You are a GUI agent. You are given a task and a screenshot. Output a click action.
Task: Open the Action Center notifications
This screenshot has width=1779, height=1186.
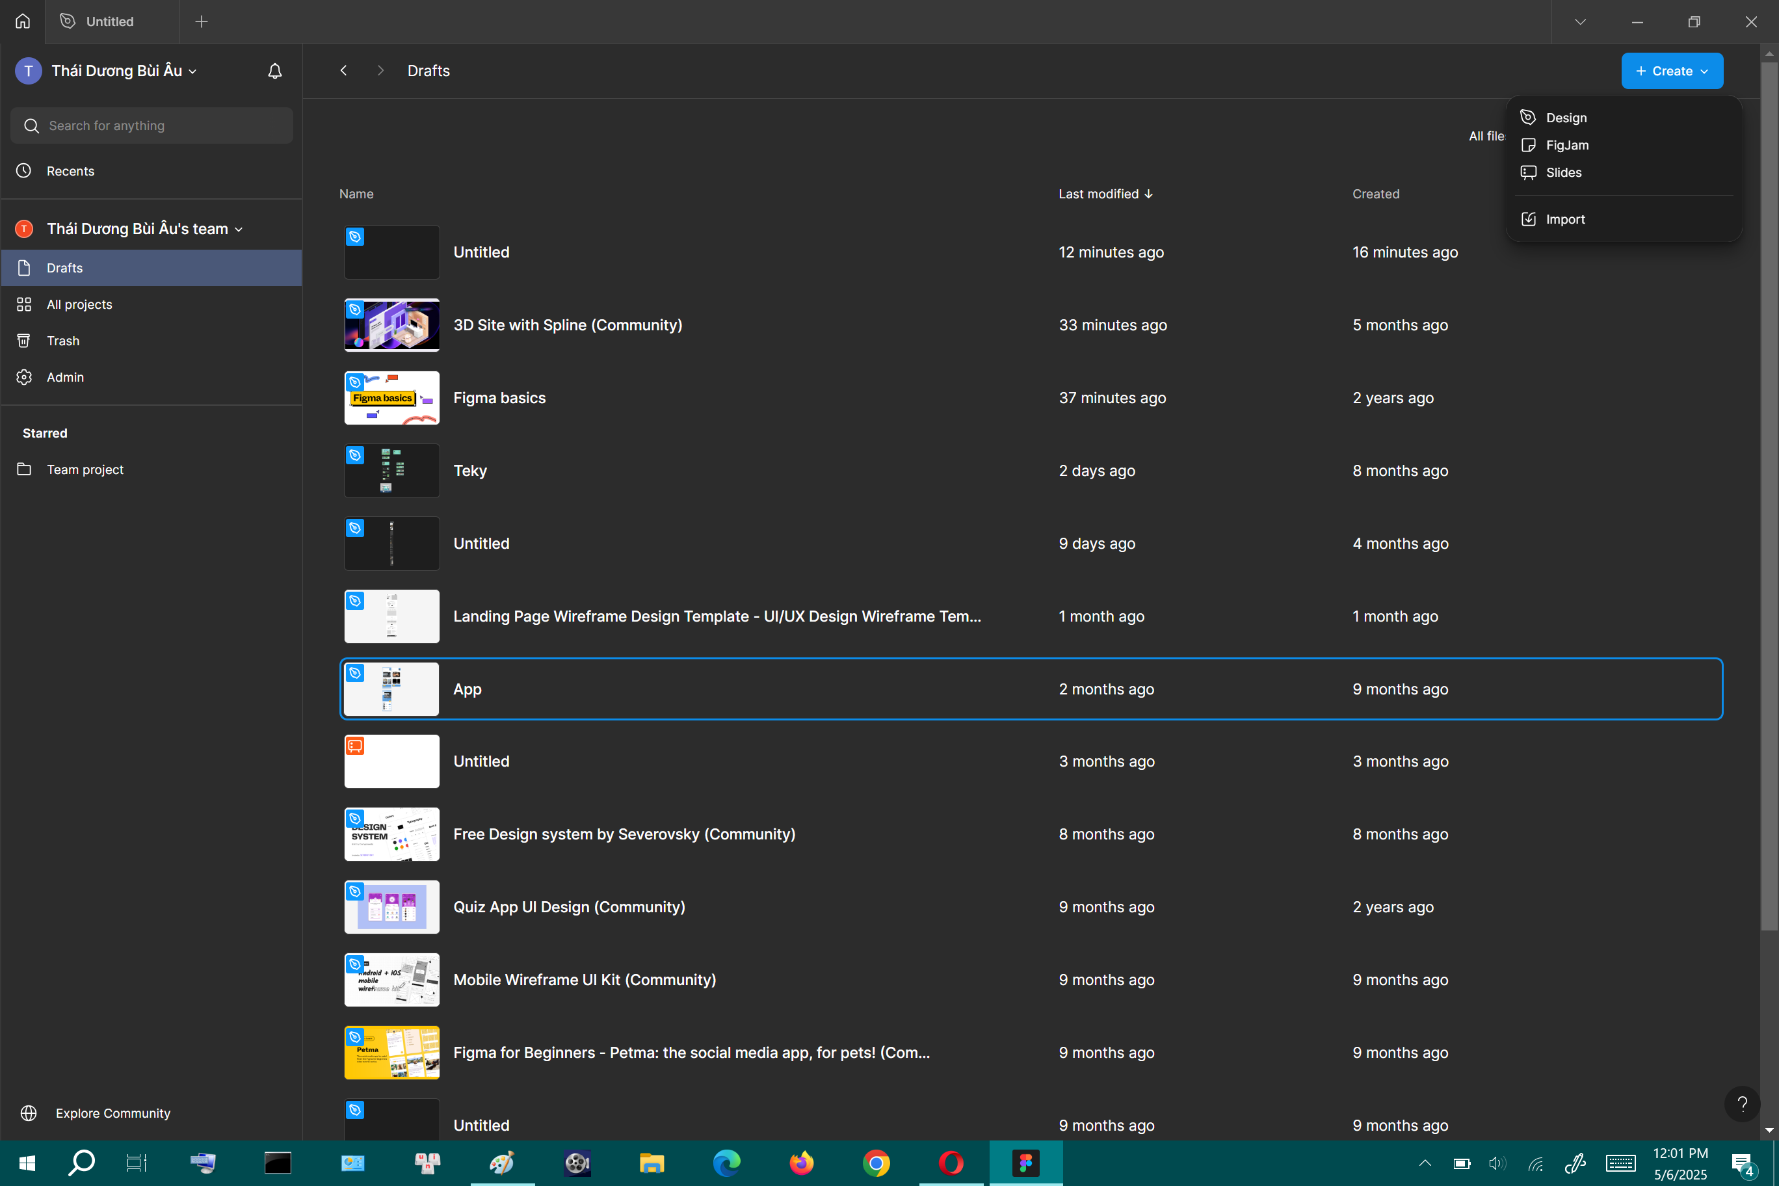pos(1743,1164)
